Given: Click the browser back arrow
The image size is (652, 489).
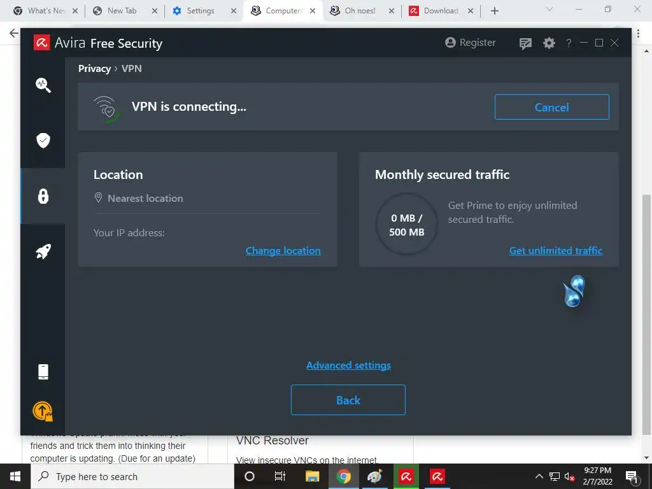Looking at the screenshot, I should [14, 33].
